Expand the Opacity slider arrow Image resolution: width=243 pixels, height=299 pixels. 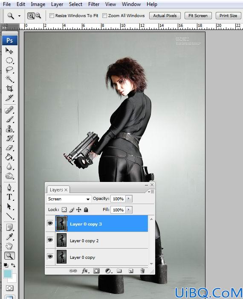pyautogui.click(x=129, y=199)
